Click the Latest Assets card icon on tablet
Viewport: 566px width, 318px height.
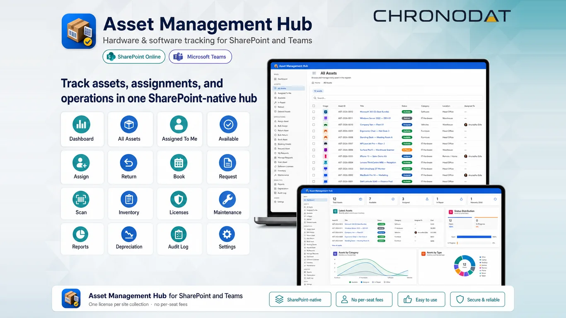[335, 211]
